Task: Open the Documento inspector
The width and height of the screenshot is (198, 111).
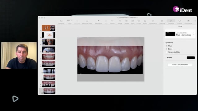Action: pos(188,21)
